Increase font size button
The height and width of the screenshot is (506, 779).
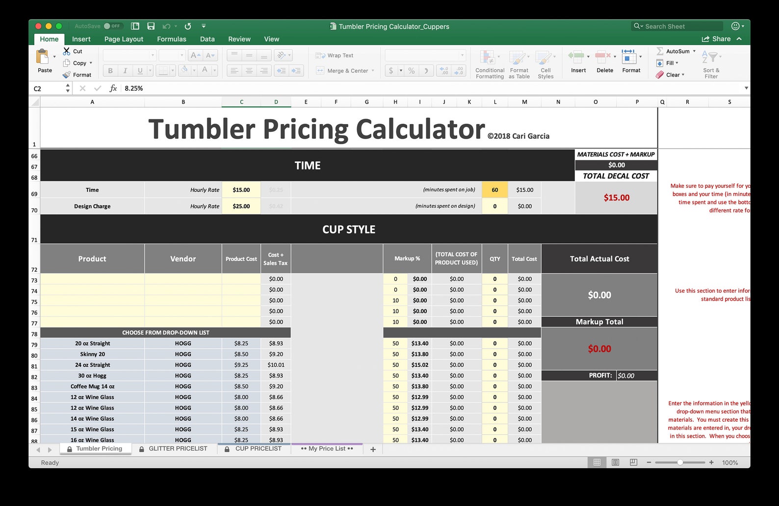[195, 55]
